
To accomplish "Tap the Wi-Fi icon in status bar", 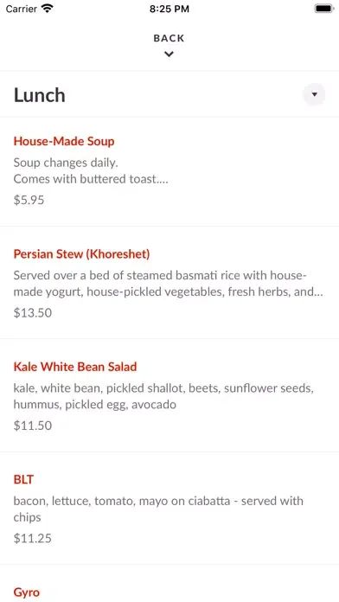I will click(48, 9).
